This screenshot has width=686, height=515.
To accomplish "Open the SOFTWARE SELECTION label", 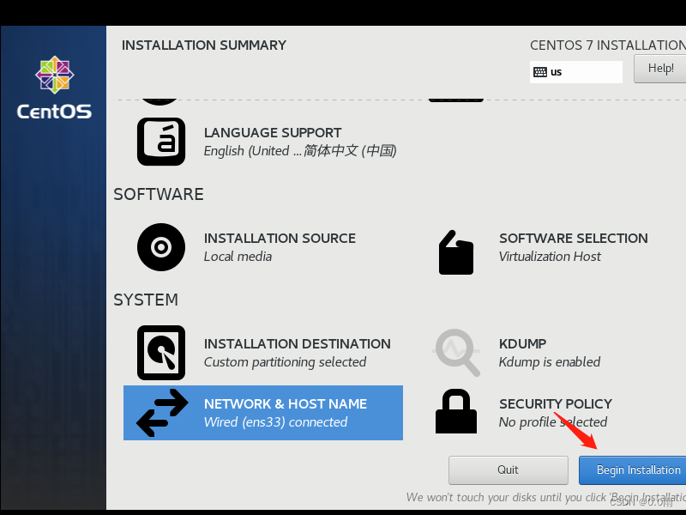I will point(574,239).
